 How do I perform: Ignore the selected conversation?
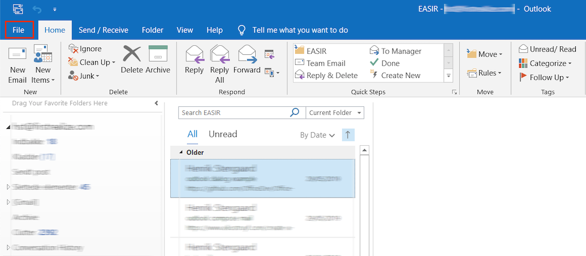(85, 49)
